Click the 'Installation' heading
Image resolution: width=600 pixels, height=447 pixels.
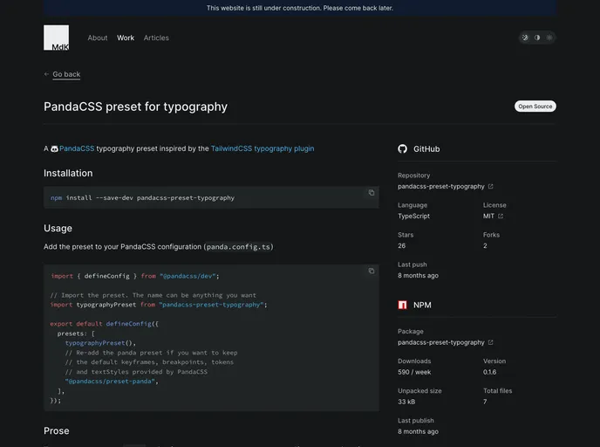[x=68, y=173]
